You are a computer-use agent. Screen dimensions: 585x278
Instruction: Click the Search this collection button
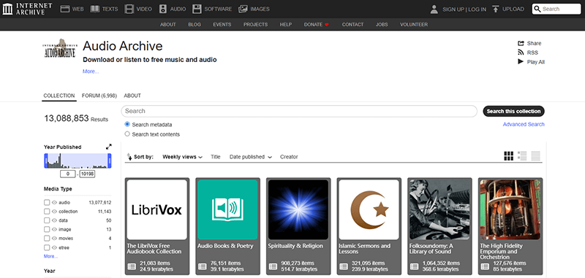[513, 112]
